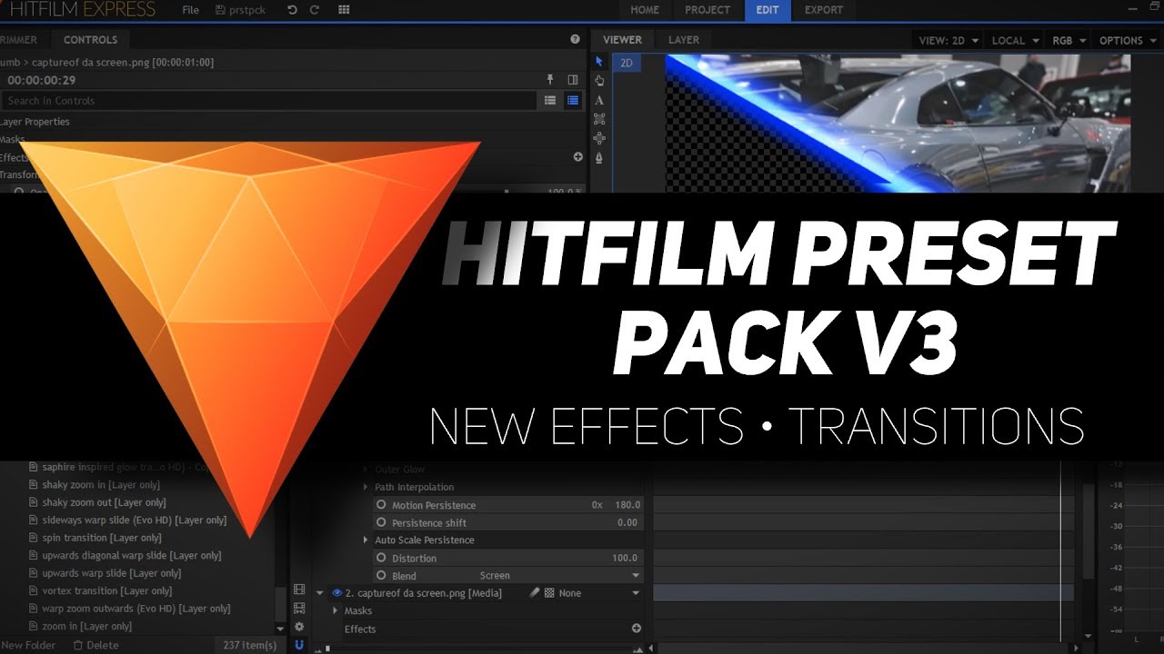1164x654 pixels.
Task: Switch to the Export tab
Action: [x=824, y=10]
